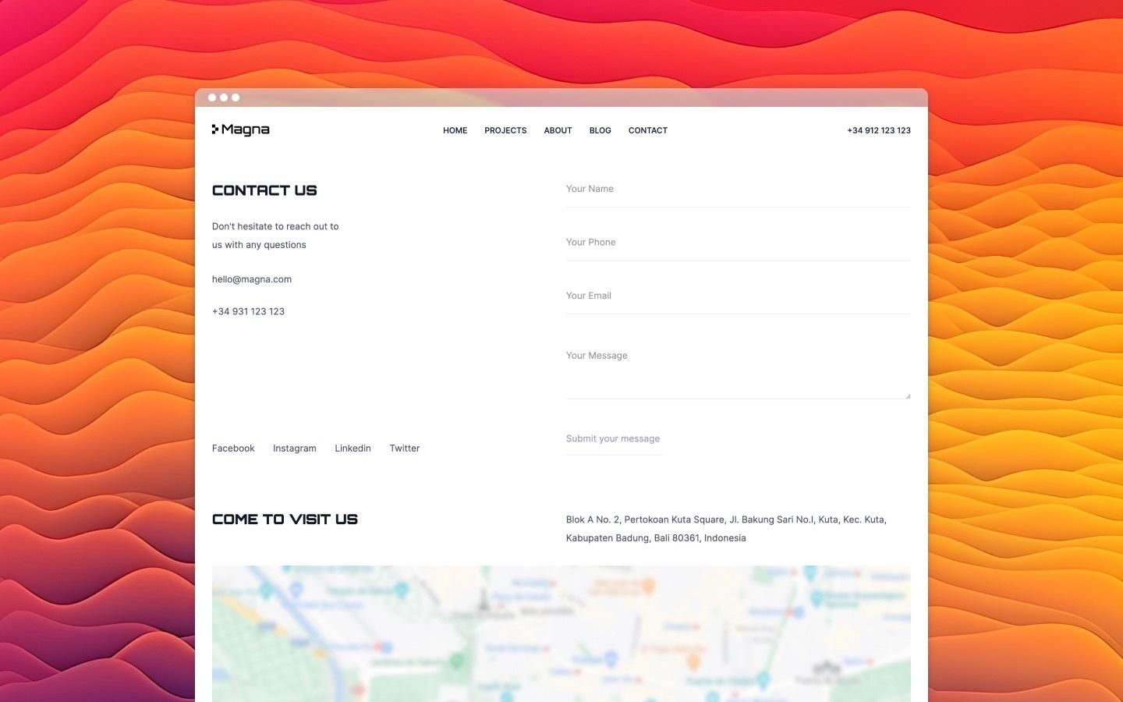Click the hello@magna.com email address
The height and width of the screenshot is (702, 1123).
pos(251,278)
